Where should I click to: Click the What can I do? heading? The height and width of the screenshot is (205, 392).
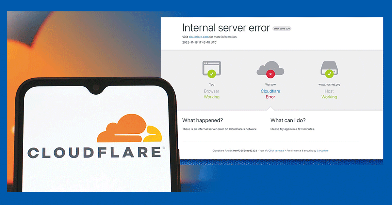[x=288, y=120]
